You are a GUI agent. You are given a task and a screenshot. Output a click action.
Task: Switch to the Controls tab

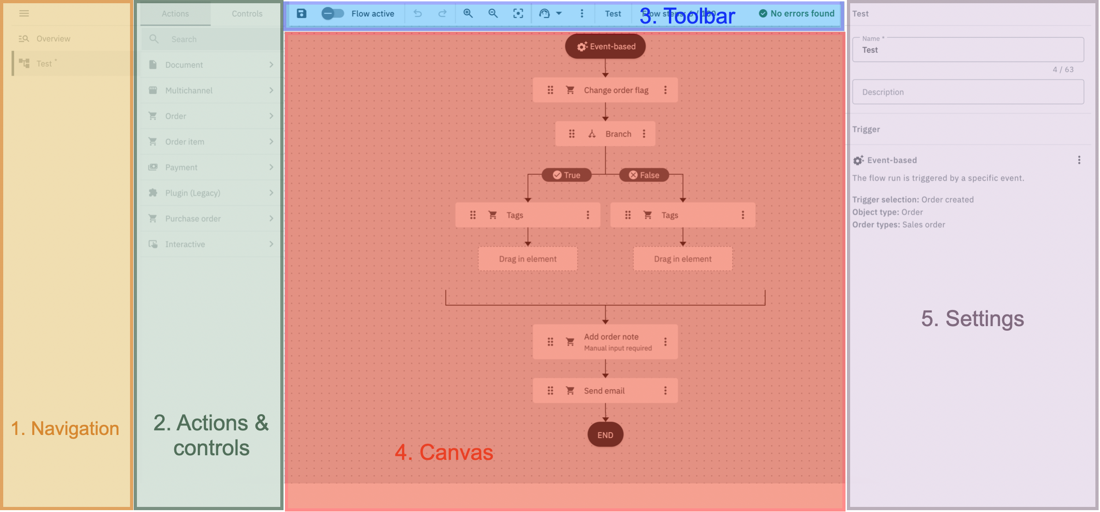point(247,14)
